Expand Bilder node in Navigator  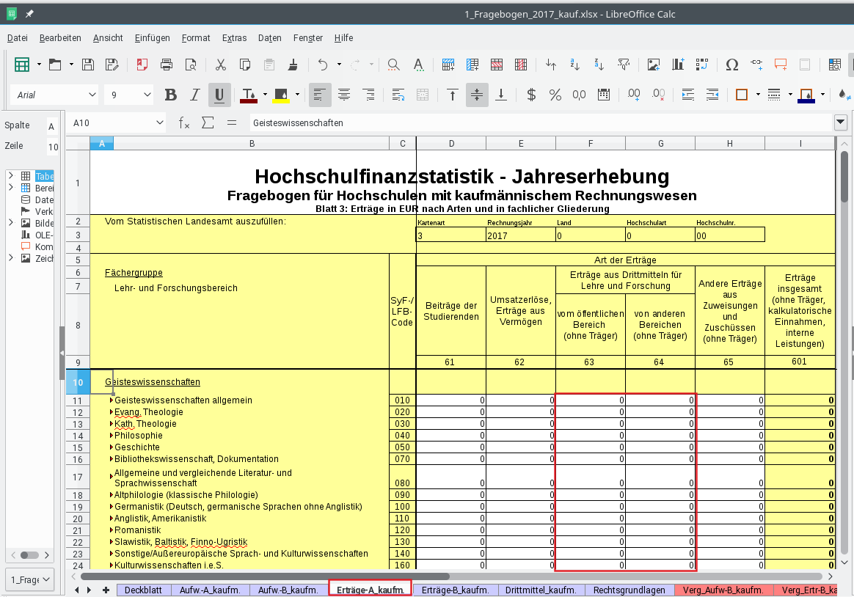point(10,222)
